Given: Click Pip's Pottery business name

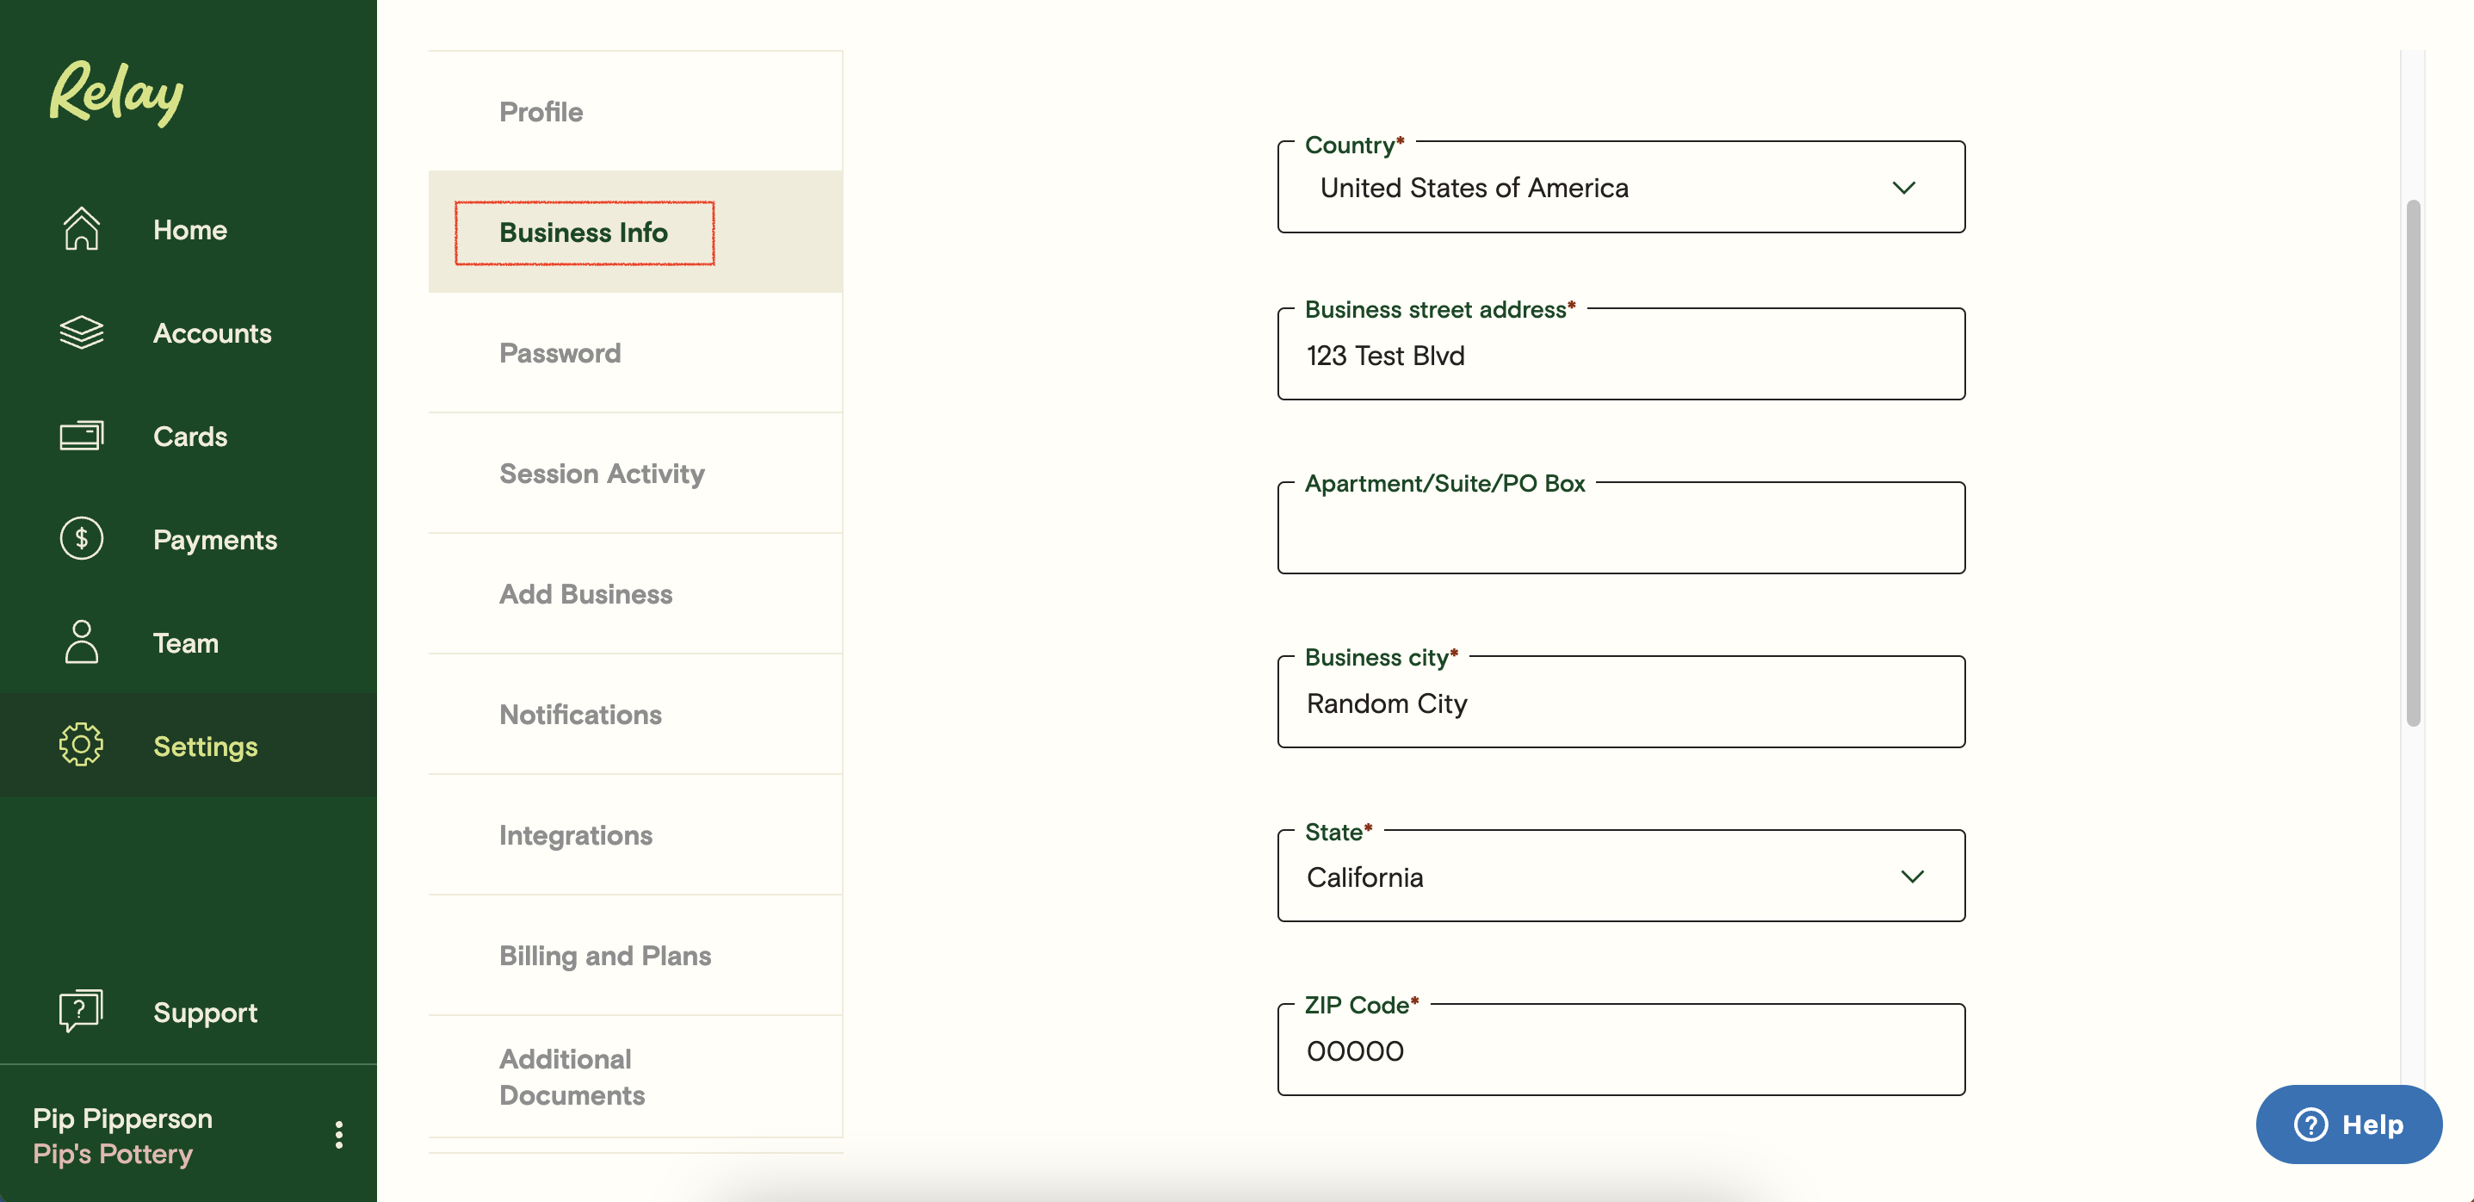Looking at the screenshot, I should pos(113,1153).
